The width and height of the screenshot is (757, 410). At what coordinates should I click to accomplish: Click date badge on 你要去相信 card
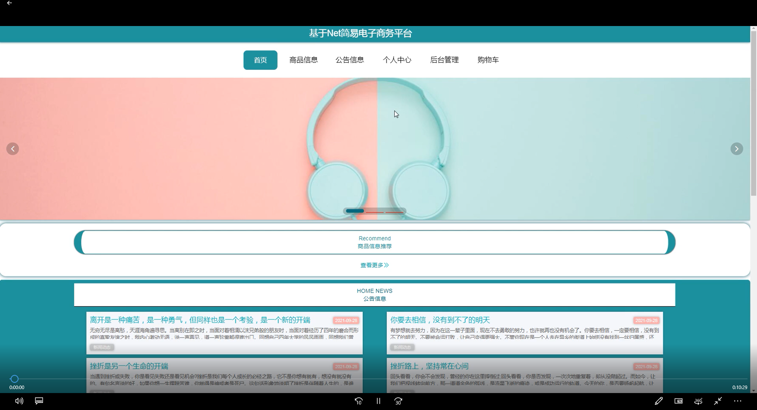pyautogui.click(x=646, y=321)
